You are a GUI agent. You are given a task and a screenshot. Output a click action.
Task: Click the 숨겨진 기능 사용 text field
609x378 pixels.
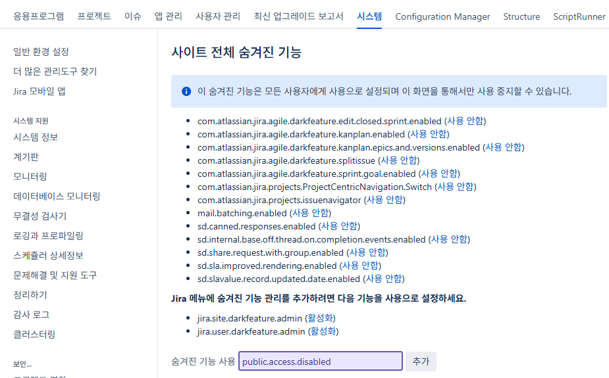click(x=320, y=362)
